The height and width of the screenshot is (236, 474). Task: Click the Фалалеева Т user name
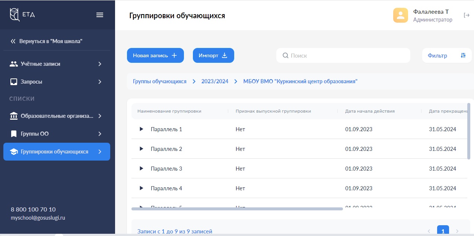431,12
